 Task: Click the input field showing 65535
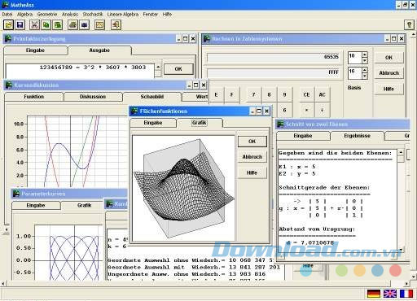(274, 57)
